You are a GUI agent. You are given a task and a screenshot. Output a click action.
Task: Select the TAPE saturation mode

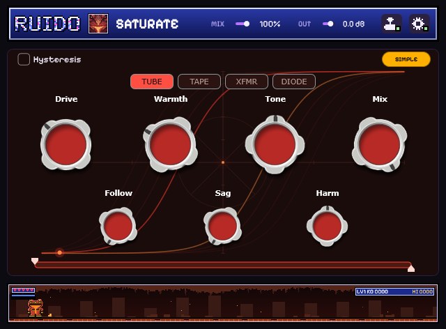(x=199, y=82)
